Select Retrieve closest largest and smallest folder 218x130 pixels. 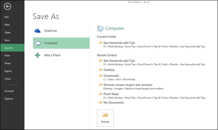tap(128, 85)
